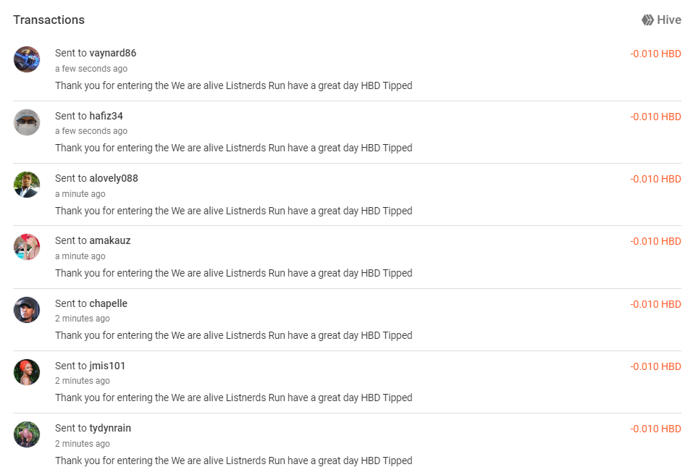Click the 'a minute ago' timestamp under amakauz
This screenshot has height=475, width=693.
click(x=80, y=256)
